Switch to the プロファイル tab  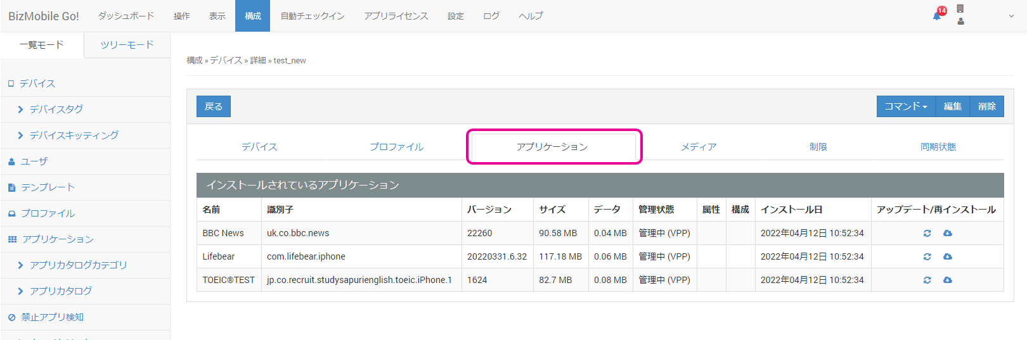(396, 147)
